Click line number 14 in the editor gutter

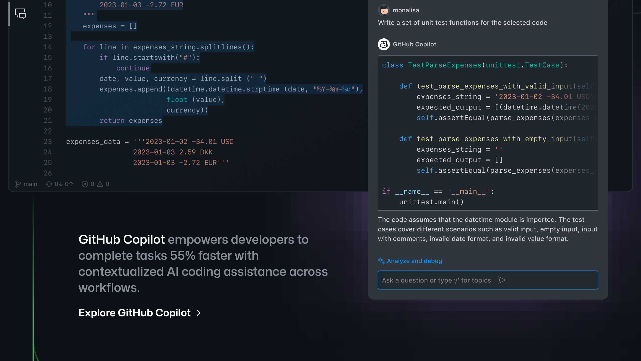point(48,47)
